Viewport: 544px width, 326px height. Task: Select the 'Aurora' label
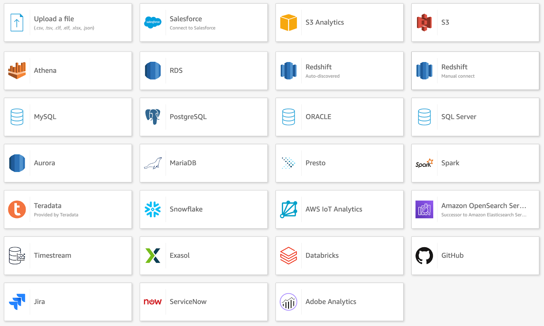coord(45,163)
